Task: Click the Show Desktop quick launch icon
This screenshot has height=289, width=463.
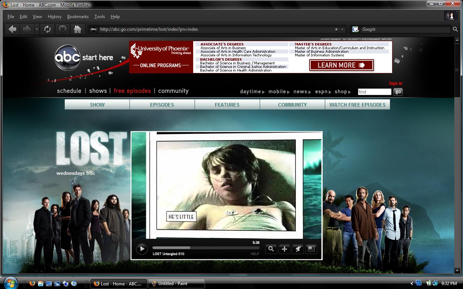Action: pyautogui.click(x=49, y=284)
